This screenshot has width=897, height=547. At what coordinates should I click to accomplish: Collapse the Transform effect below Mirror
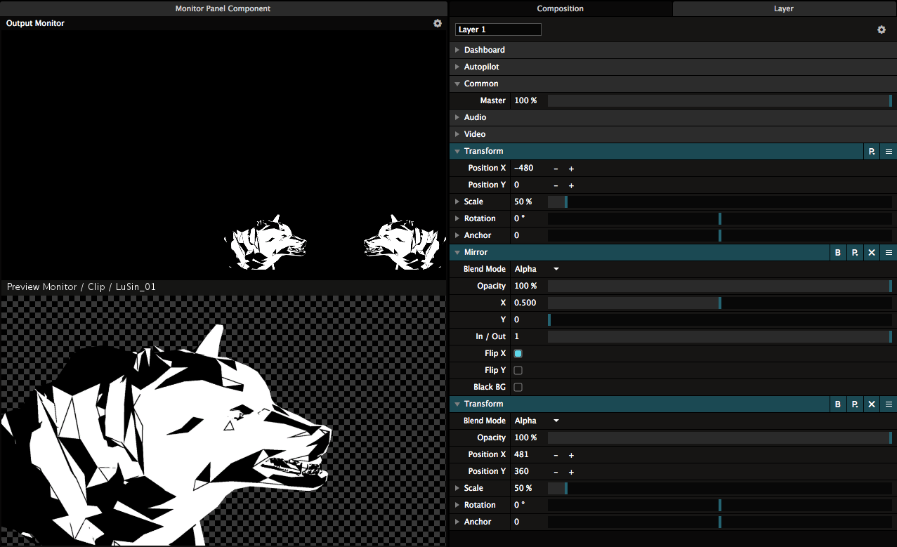click(x=457, y=404)
